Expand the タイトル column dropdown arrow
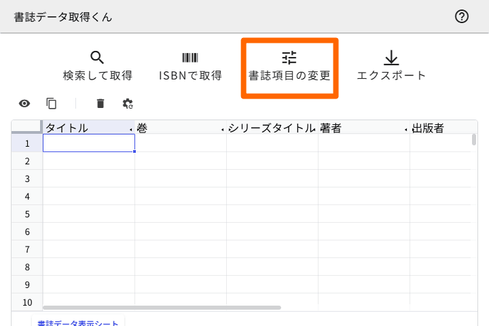The width and height of the screenshot is (489, 326). click(x=131, y=128)
